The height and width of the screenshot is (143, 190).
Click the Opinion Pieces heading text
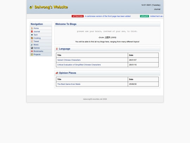pos(68,73)
